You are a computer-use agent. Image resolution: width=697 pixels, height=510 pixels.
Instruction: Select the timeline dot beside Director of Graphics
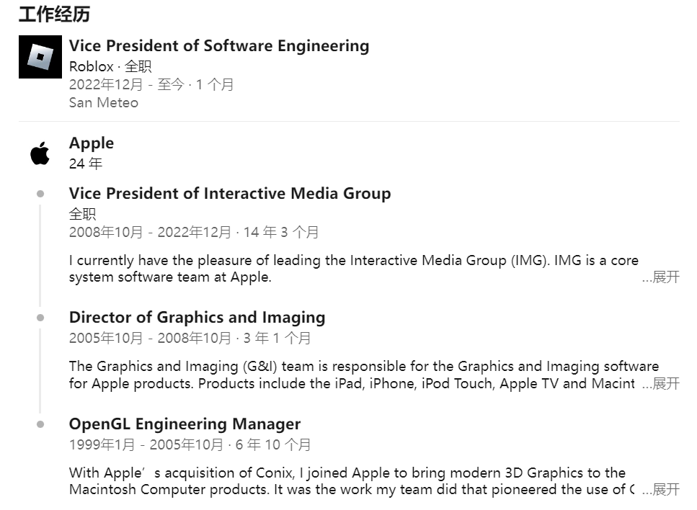click(40, 318)
